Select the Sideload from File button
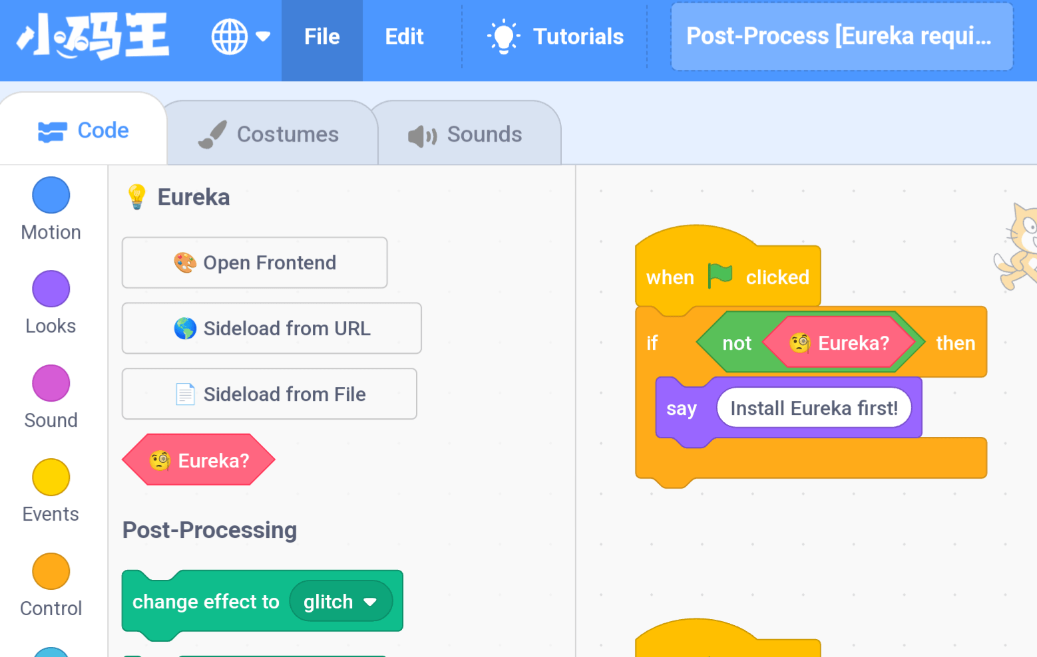This screenshot has height=657, width=1037. [270, 394]
